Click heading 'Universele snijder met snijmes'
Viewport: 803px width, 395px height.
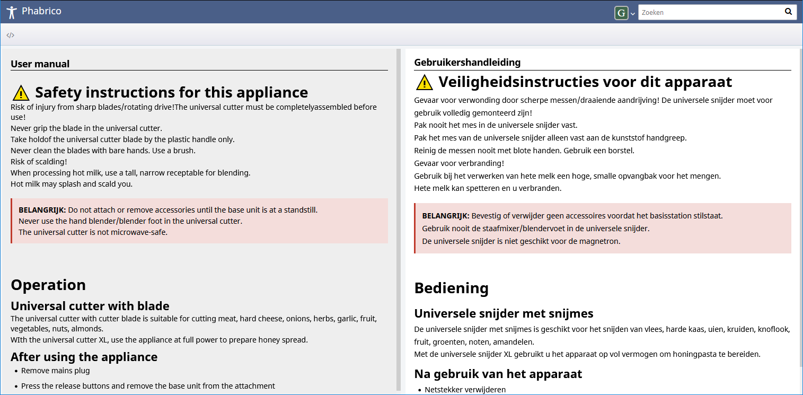click(504, 313)
